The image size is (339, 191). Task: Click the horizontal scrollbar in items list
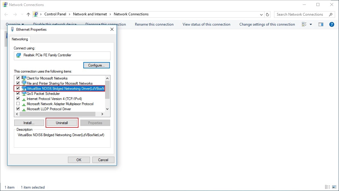coord(57,114)
